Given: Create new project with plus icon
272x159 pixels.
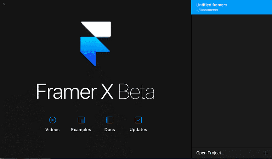Looking at the screenshot, I should click(x=266, y=153).
